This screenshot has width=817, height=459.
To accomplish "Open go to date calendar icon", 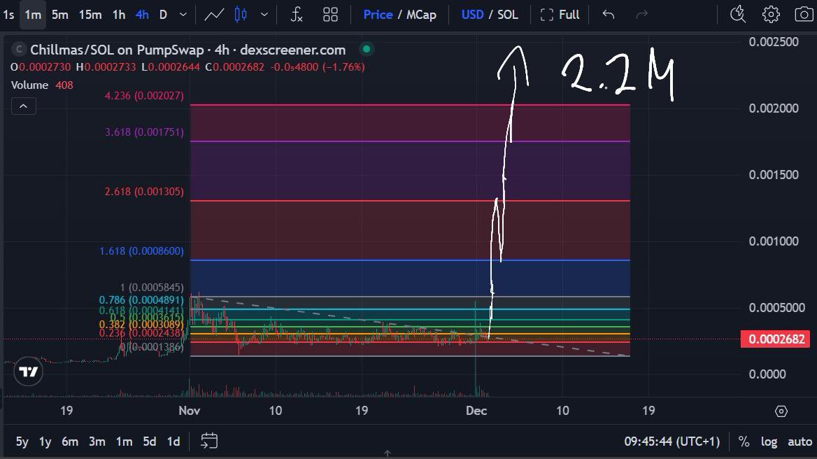I will pyautogui.click(x=209, y=442).
